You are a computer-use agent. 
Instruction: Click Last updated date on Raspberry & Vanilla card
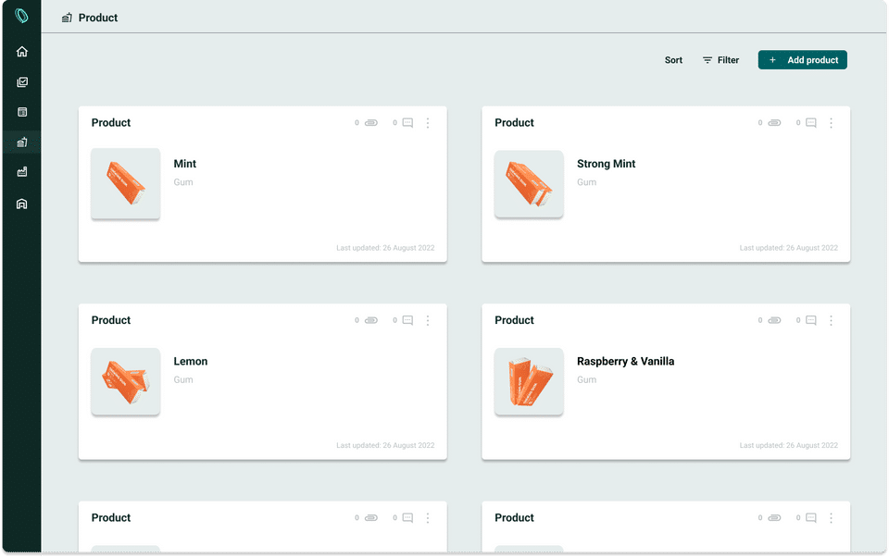[x=789, y=446]
